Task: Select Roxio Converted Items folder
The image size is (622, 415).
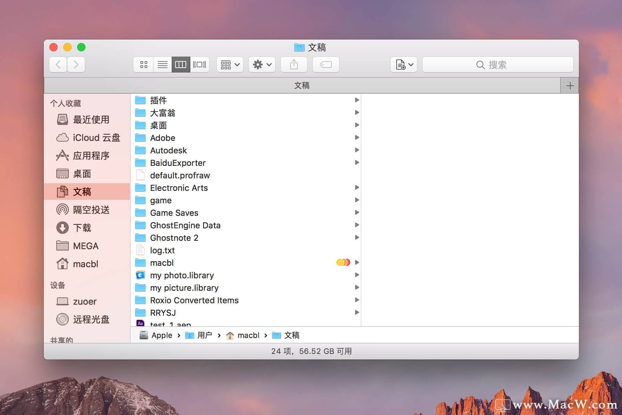Action: pos(246,300)
